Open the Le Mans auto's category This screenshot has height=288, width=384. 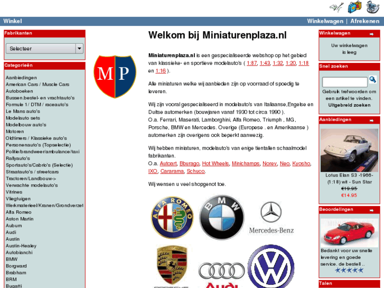[23, 112]
